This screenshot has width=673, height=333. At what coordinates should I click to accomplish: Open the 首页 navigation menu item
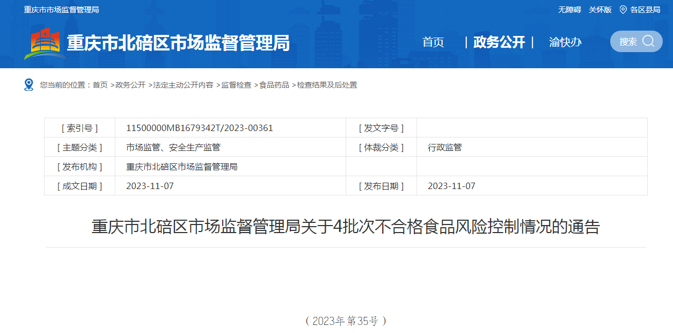point(433,42)
